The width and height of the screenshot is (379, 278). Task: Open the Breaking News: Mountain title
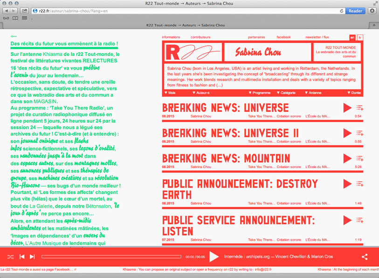click(x=226, y=159)
